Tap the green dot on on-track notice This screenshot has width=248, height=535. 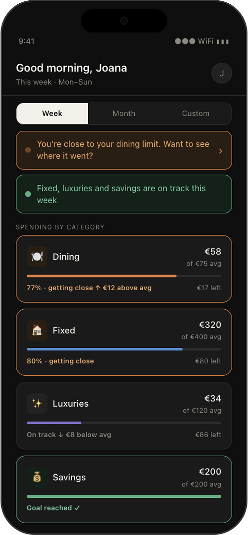[x=28, y=194]
